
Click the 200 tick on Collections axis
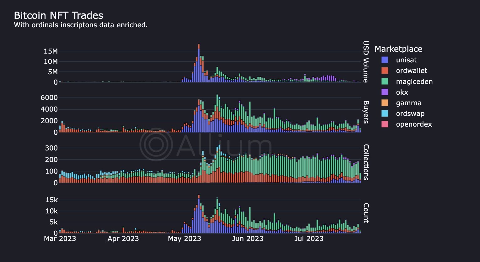click(x=51, y=160)
